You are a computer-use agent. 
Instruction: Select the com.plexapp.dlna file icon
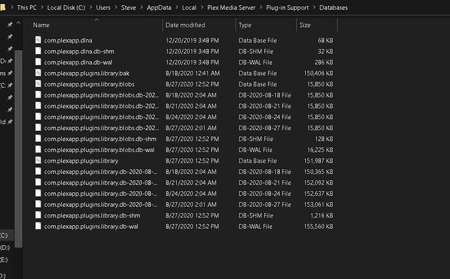pos(38,40)
